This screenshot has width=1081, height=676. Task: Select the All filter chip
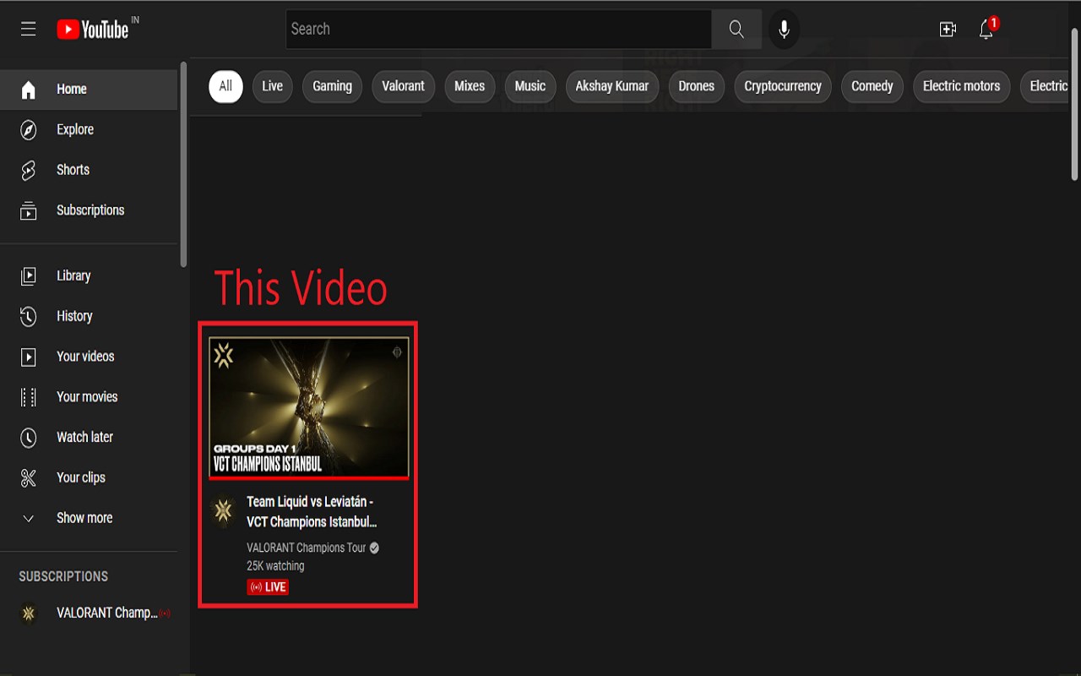(x=225, y=86)
